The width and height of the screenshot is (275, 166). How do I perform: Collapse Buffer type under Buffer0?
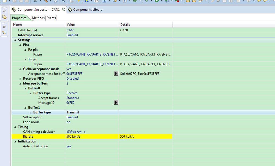tap(30, 93)
